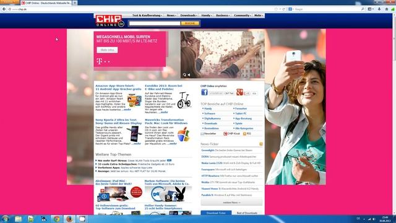
Task: Open Windows Explorer from taskbar
Action: (18, 219)
